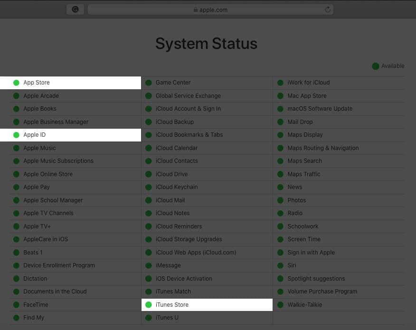416x330 pixels.
Task: Click the Apple Online Store entry
Action: pos(48,174)
